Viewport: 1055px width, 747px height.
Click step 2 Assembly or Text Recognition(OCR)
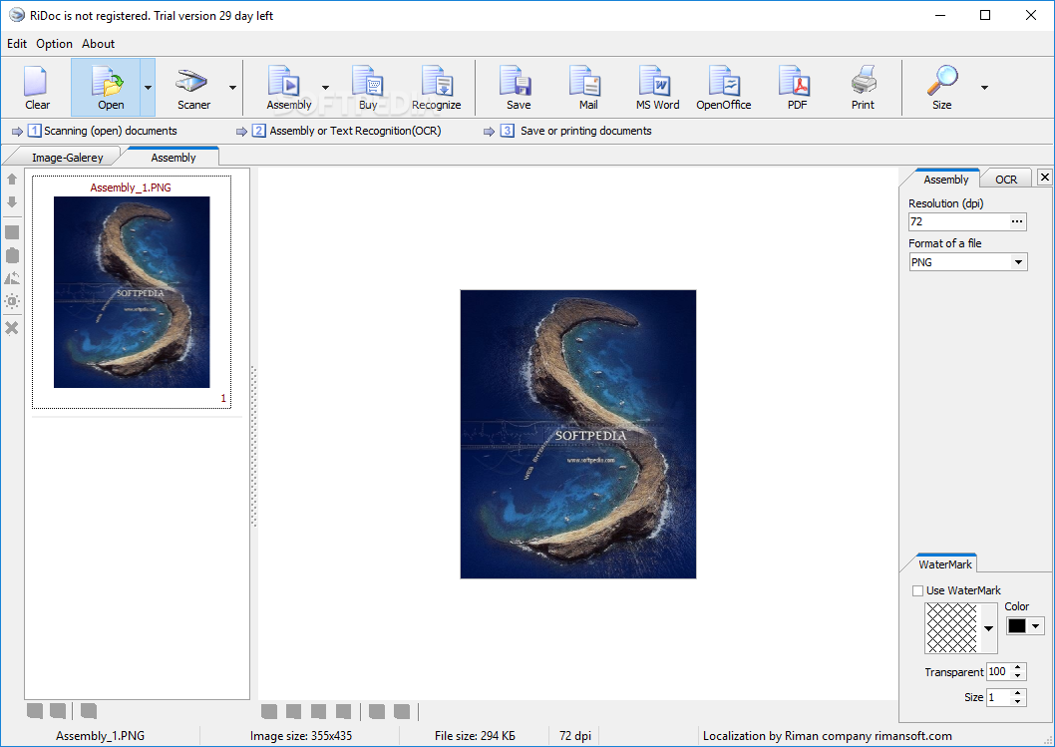coord(347,131)
